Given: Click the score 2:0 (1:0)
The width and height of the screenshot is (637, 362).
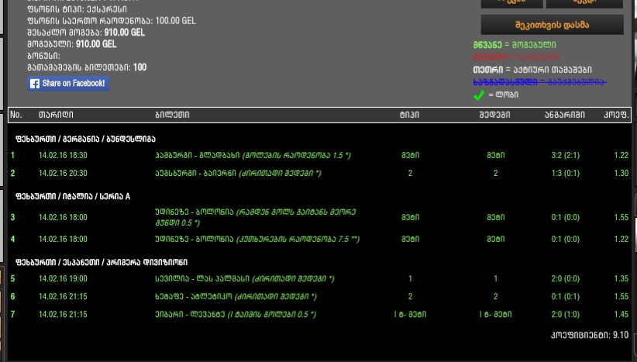Looking at the screenshot, I should (566, 315).
